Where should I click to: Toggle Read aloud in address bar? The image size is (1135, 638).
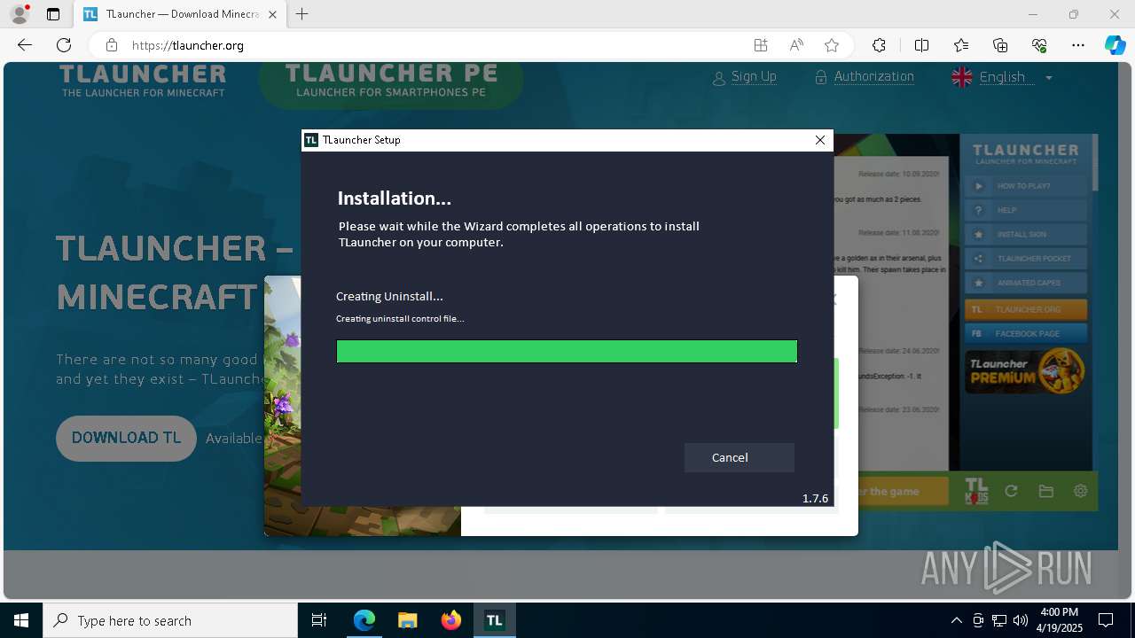tap(796, 45)
